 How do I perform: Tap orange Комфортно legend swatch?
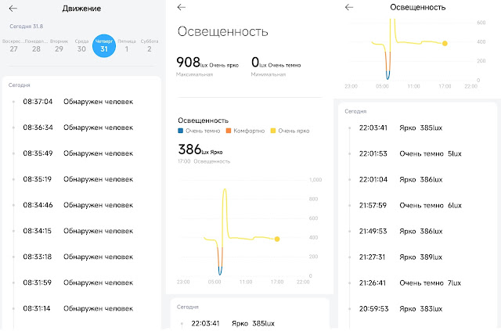[x=229, y=131]
